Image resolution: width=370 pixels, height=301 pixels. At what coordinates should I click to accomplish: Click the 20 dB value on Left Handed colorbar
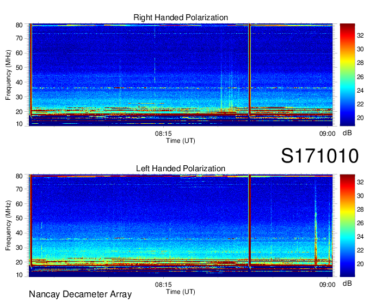tap(360, 264)
